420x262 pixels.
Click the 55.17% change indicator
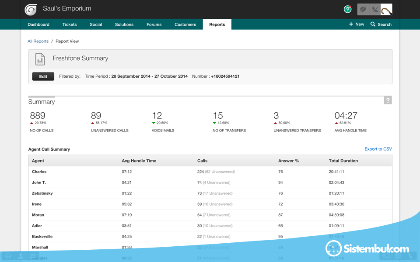pyautogui.click(x=99, y=123)
